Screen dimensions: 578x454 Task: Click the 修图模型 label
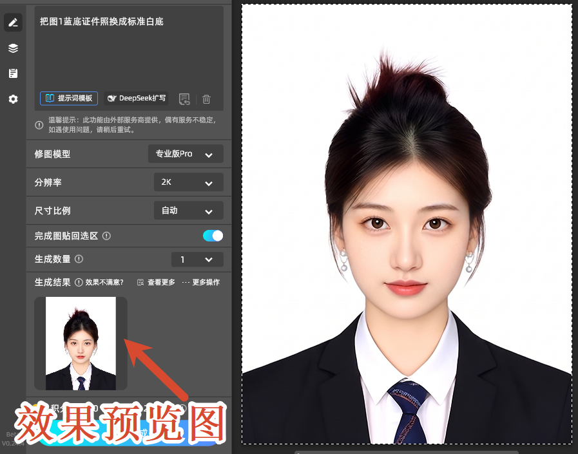[52, 154]
